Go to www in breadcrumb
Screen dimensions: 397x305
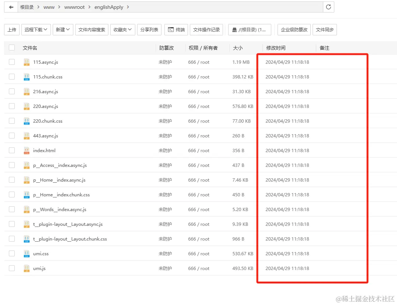(x=49, y=7)
